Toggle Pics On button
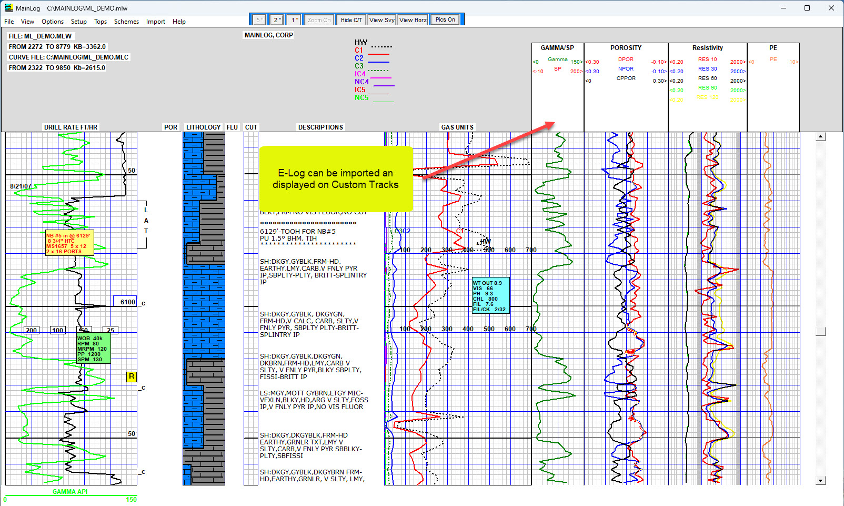 click(x=445, y=20)
